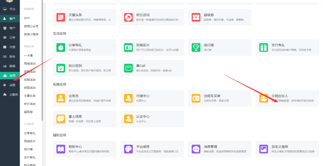Click the 同城名片 card icon

point(128,47)
